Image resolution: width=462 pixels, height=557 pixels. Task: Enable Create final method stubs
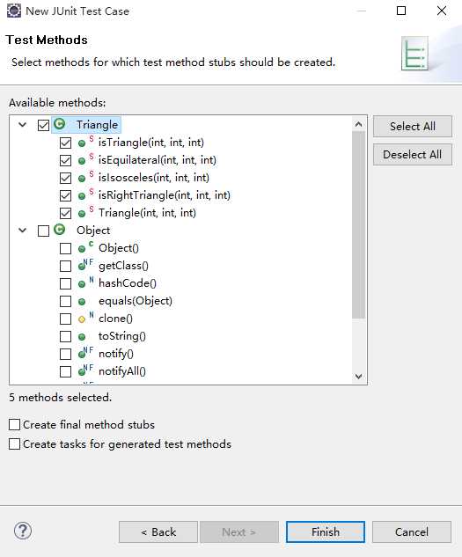(x=14, y=424)
